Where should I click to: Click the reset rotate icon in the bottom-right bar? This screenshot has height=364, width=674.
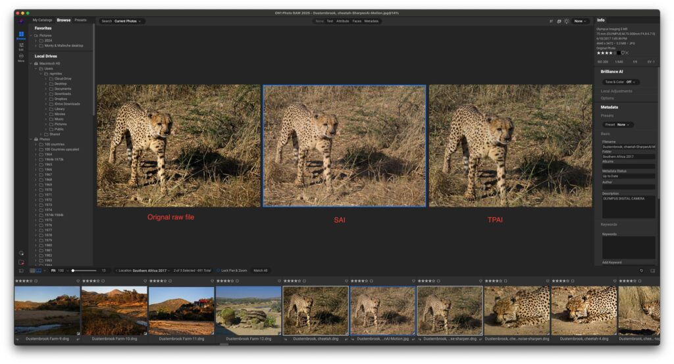click(x=641, y=271)
